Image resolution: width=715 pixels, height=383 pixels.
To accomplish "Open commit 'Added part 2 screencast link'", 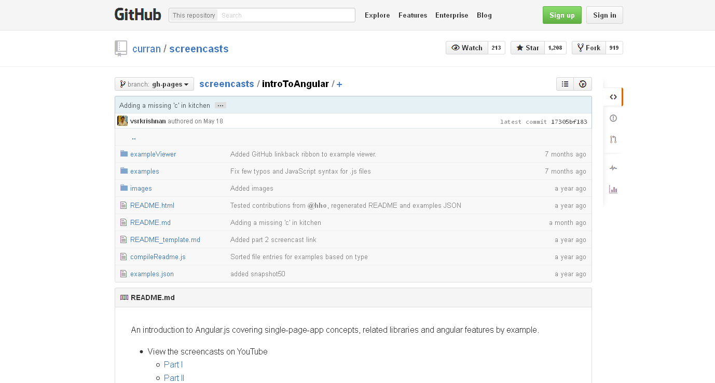I will click(x=273, y=239).
